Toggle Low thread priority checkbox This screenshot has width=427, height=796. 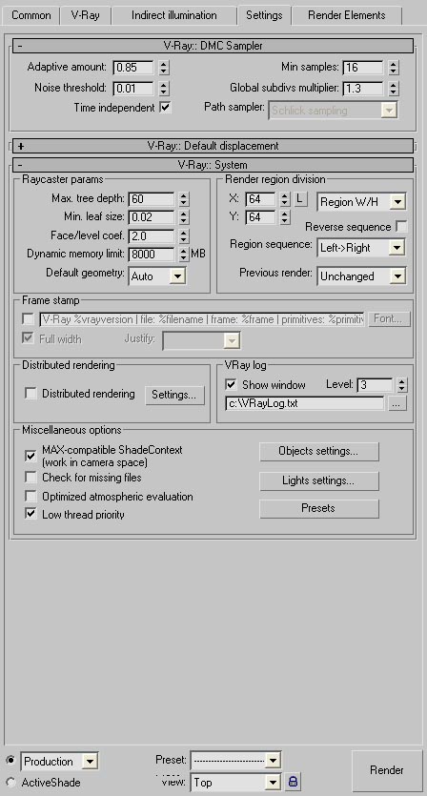pos(30,514)
